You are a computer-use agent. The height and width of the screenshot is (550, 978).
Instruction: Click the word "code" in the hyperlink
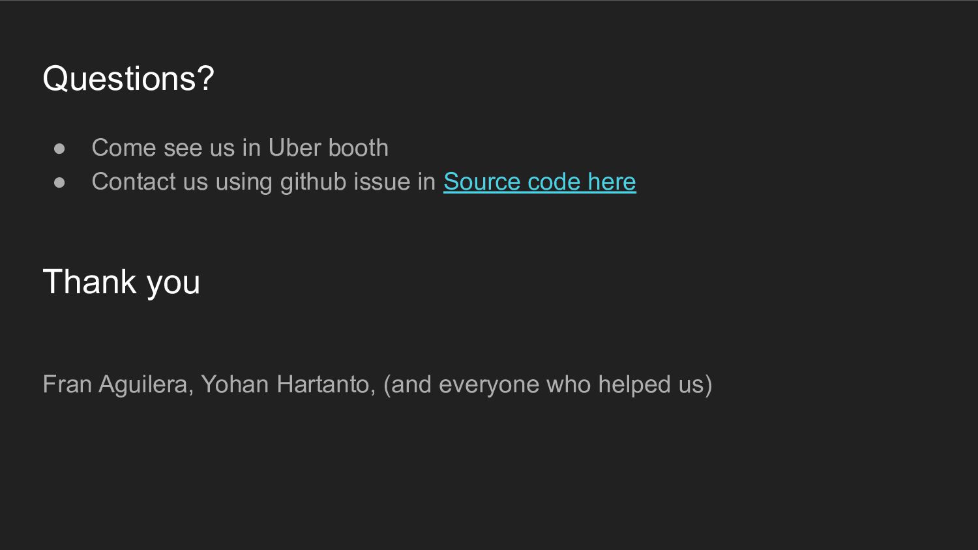pyautogui.click(x=554, y=182)
